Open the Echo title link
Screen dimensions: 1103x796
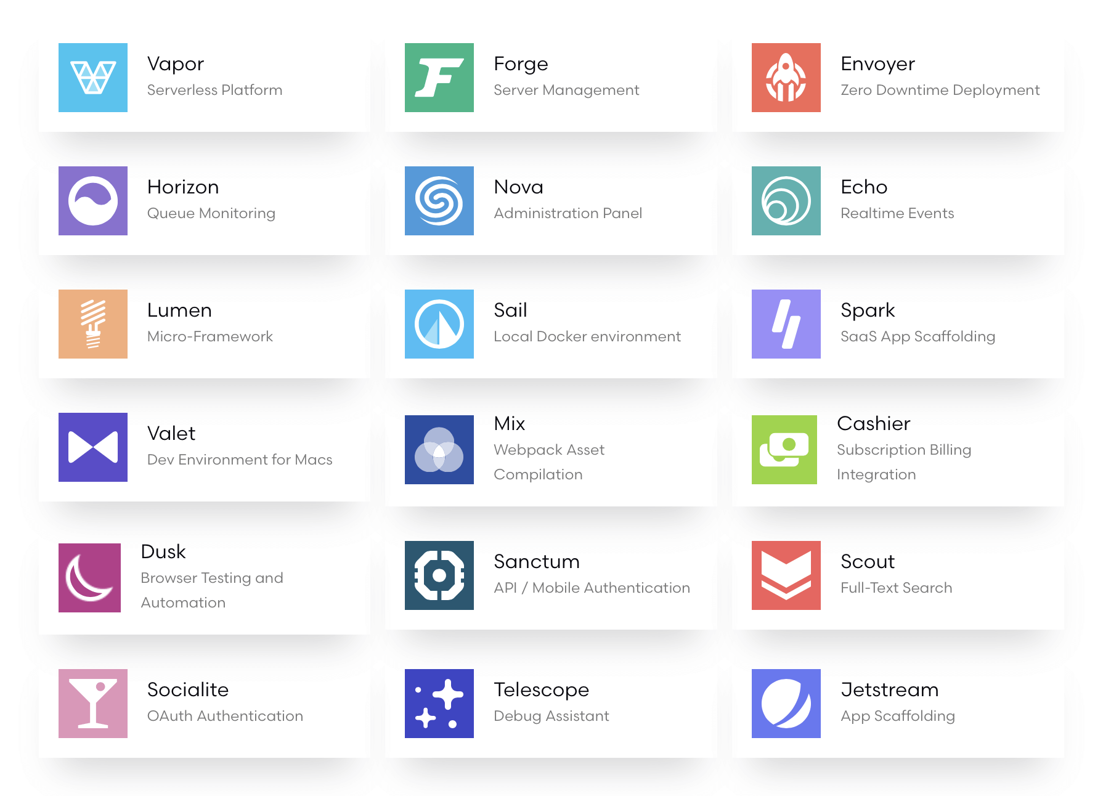click(x=864, y=187)
